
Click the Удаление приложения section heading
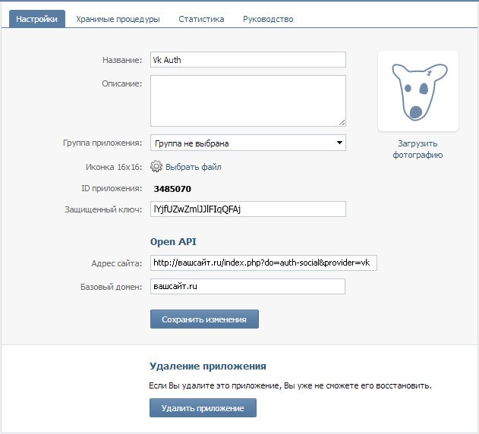[207, 366]
